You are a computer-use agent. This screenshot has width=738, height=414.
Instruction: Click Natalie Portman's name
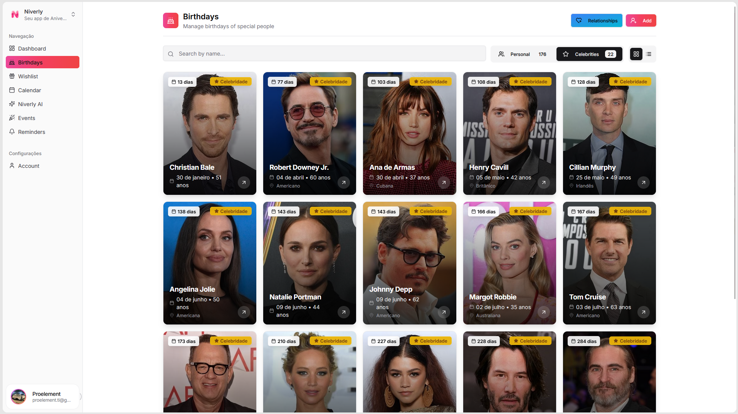(295, 297)
